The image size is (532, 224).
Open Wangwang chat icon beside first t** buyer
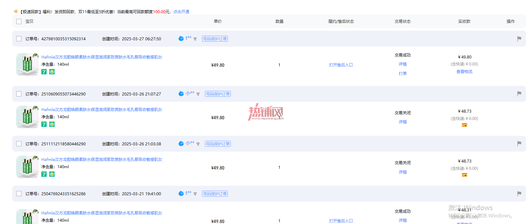[x=181, y=38]
